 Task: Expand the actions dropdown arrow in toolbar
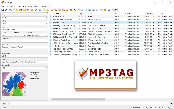click(x=78, y=10)
